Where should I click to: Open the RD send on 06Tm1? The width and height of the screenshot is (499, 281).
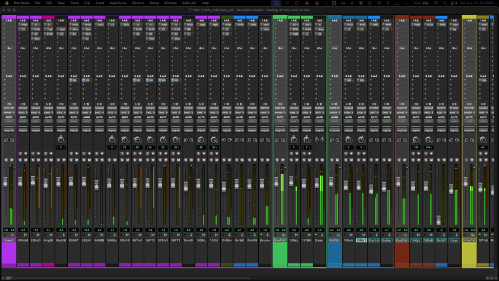(x=137, y=80)
